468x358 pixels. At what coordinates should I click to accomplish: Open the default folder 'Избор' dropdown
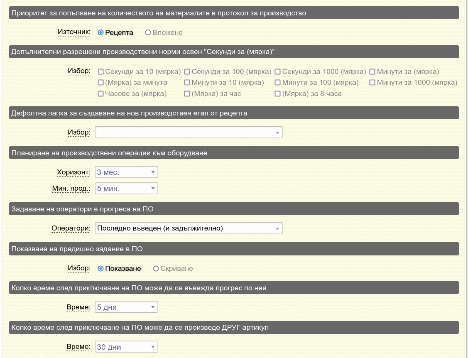(x=189, y=132)
